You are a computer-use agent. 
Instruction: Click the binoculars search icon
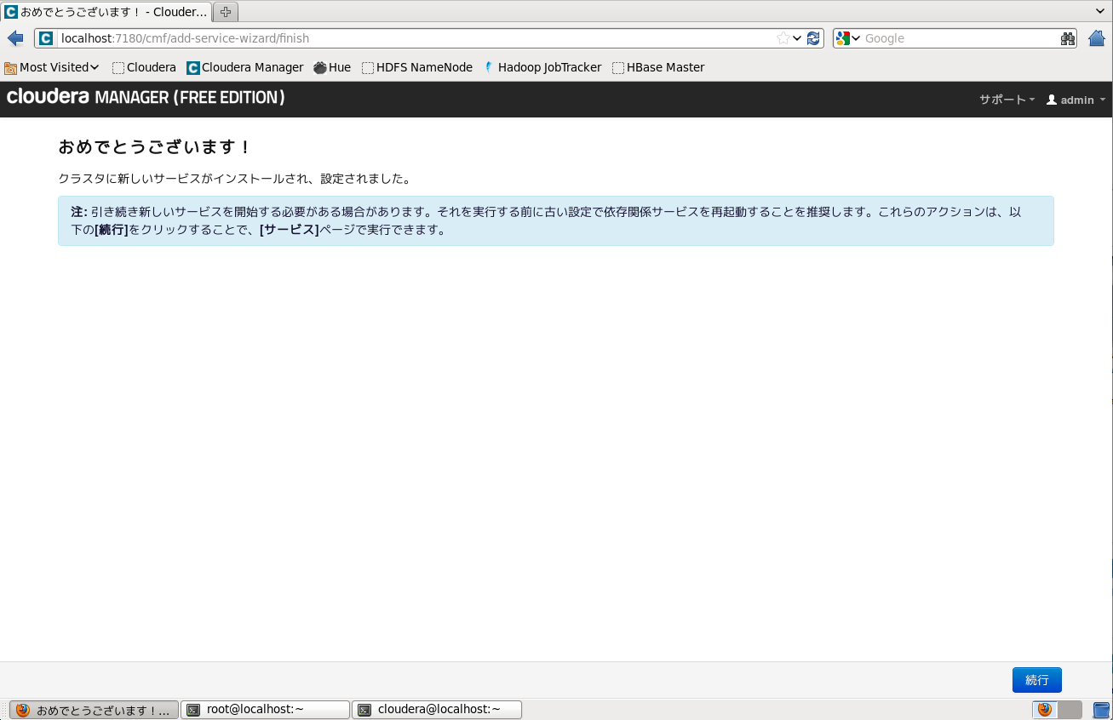coord(1068,38)
